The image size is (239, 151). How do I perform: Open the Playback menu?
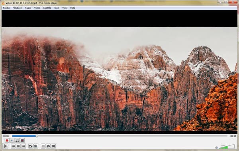tap(17, 8)
